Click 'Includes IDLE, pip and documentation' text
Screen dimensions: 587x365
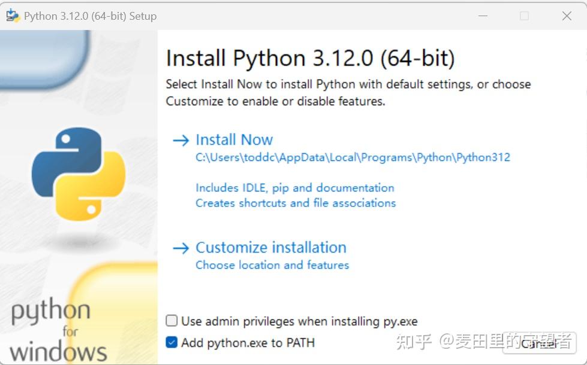pos(295,188)
